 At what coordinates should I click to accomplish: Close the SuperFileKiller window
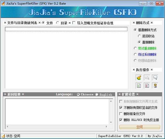[x=159, y=4]
